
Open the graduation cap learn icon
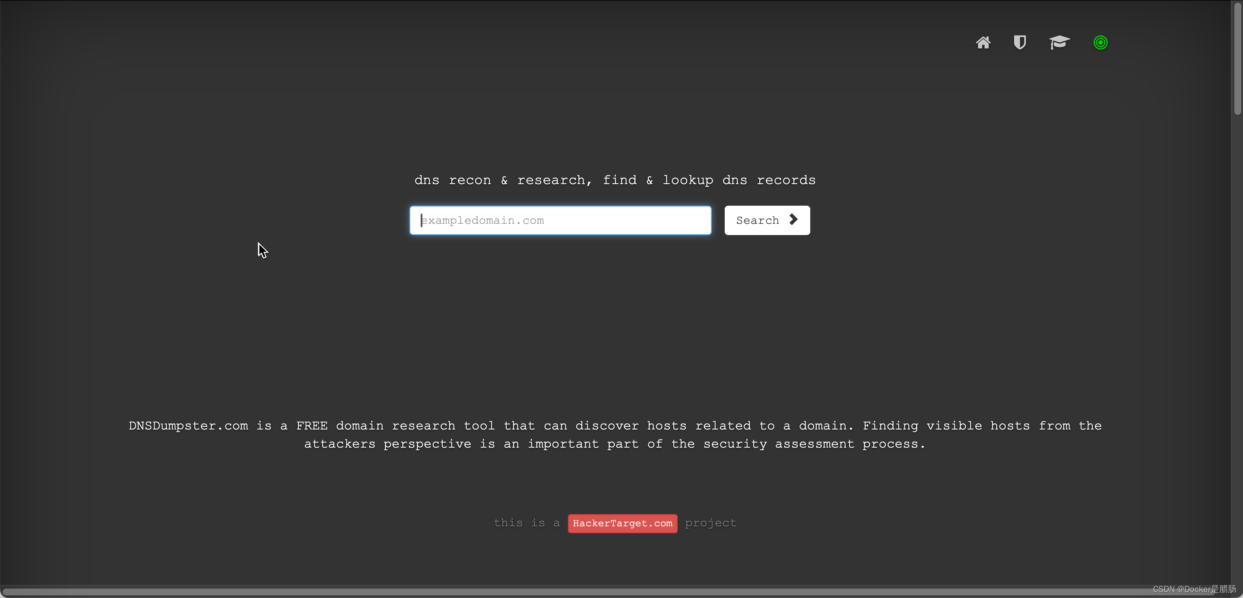pos(1059,42)
